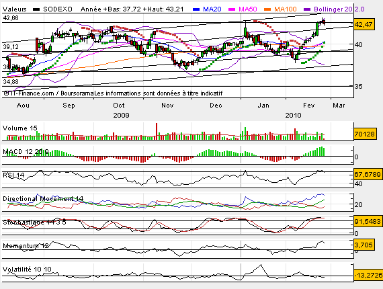Click the 3,705 momentum value tag
Screen dimensions: 383x289
click(x=364, y=245)
